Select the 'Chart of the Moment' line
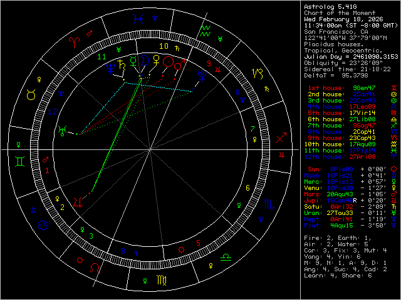Image resolution: width=401 pixels, height=300 pixels. click(340, 13)
